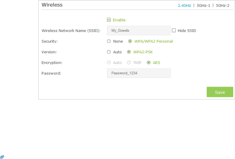
Task: Choose Auto for Version
Action: pyautogui.click(x=109, y=52)
